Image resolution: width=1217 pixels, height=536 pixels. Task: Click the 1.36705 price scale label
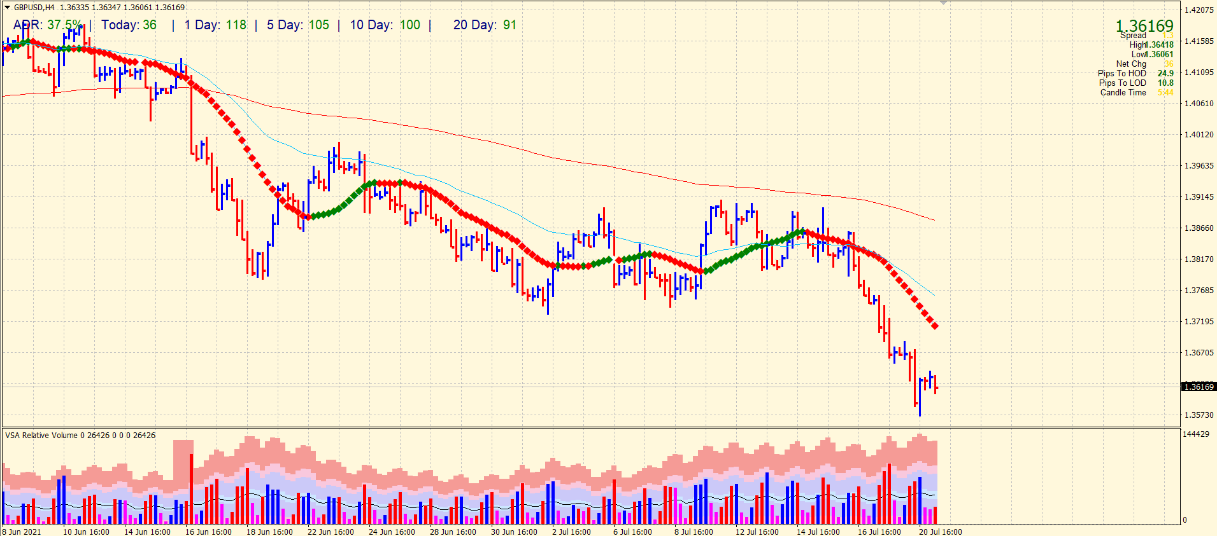pyautogui.click(x=1199, y=353)
